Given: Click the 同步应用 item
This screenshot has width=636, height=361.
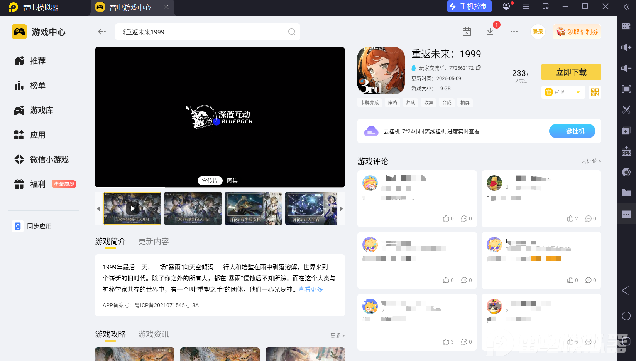Looking at the screenshot, I should [x=32, y=226].
